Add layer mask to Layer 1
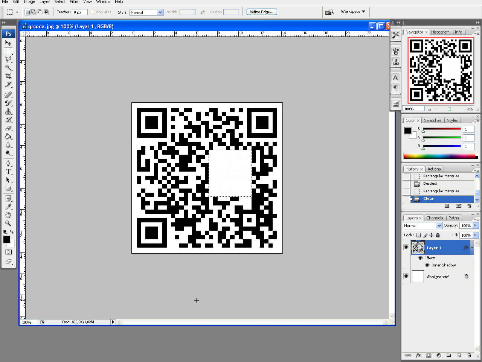The image size is (482, 362). point(429,355)
